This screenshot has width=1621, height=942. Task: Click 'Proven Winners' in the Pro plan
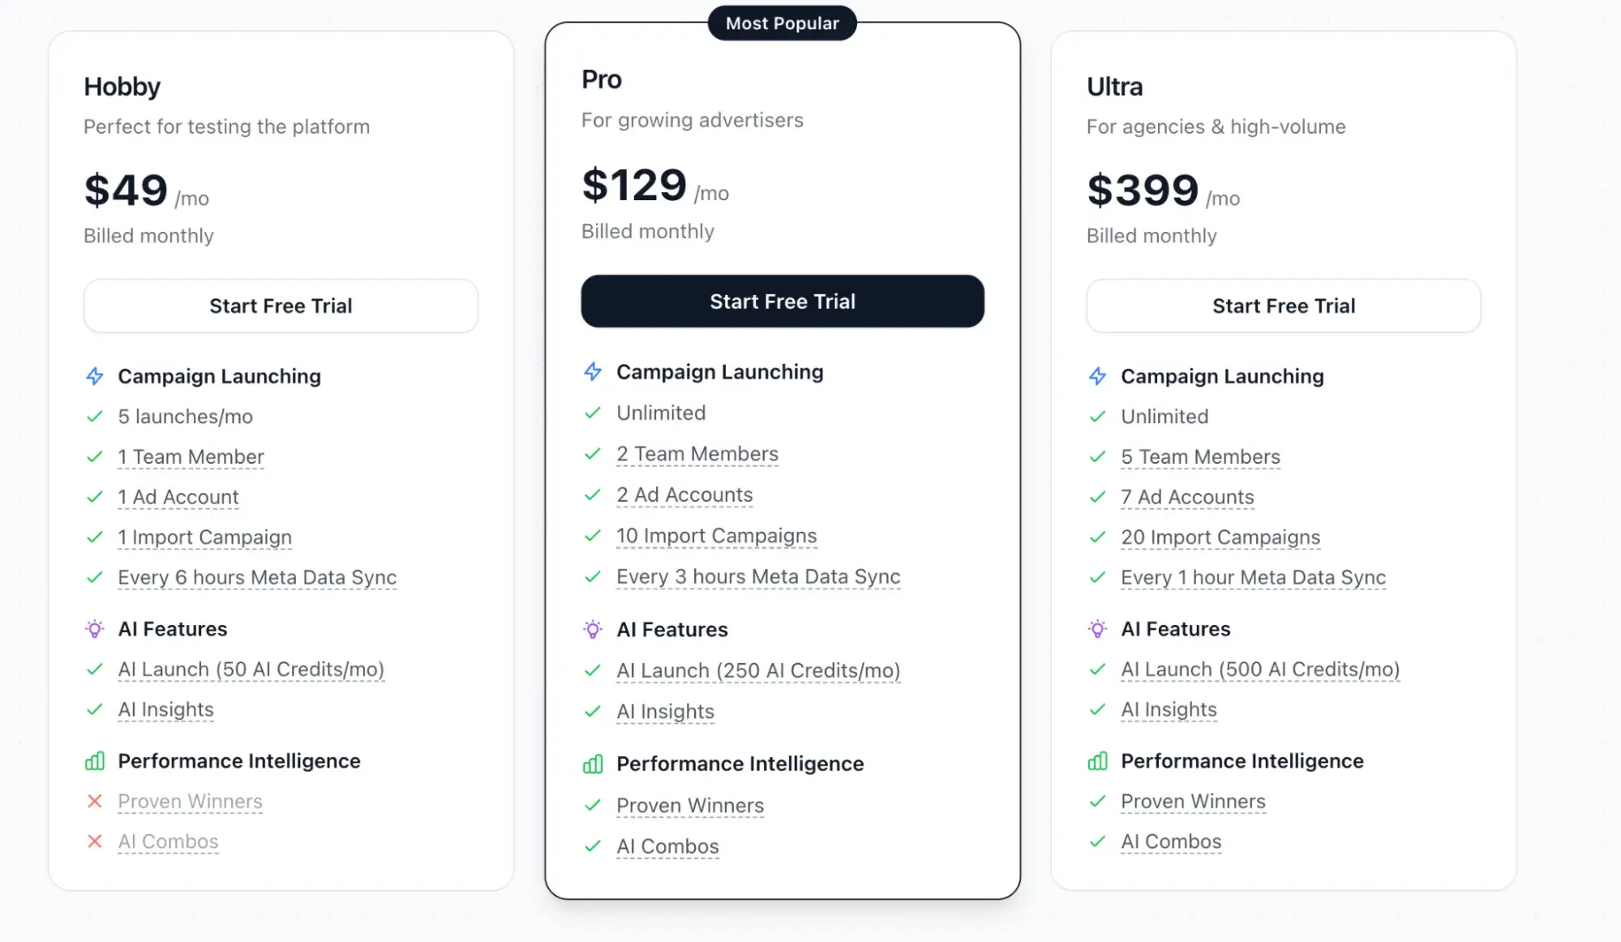pos(690,806)
